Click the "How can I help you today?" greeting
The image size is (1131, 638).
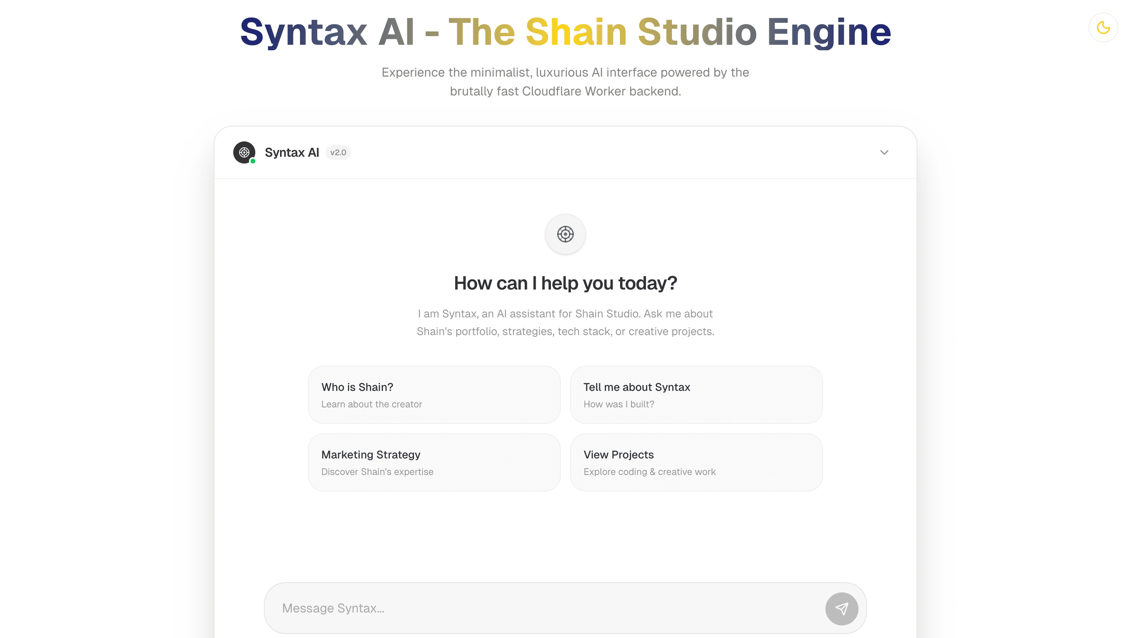pyautogui.click(x=565, y=283)
